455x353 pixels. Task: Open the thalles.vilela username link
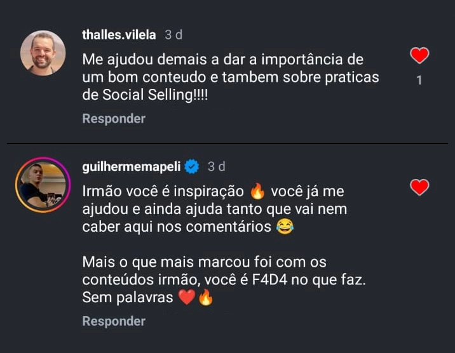pyautogui.click(x=119, y=35)
